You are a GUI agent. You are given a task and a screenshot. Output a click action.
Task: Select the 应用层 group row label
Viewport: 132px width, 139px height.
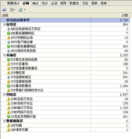coord(11,24)
